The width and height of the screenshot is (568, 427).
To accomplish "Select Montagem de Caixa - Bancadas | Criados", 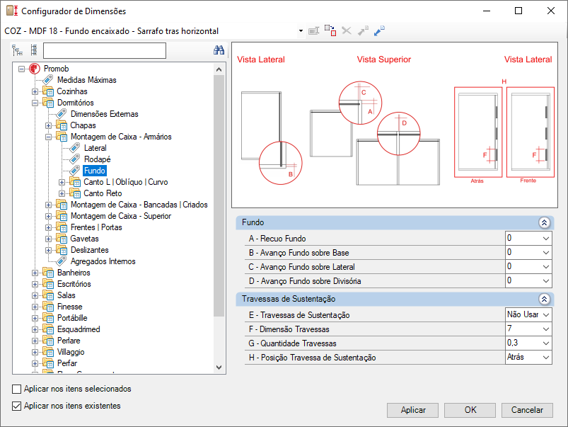I will click(139, 205).
